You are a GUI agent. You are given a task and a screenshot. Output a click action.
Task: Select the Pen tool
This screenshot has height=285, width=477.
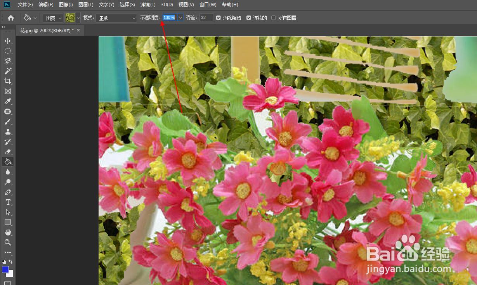pos(8,192)
